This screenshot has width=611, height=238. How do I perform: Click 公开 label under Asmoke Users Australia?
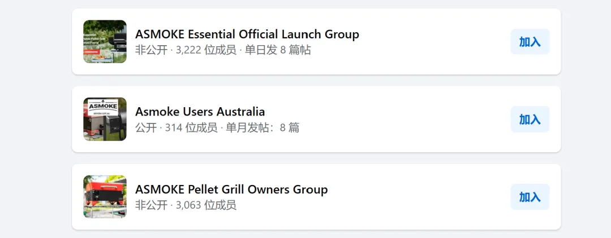[x=145, y=127]
